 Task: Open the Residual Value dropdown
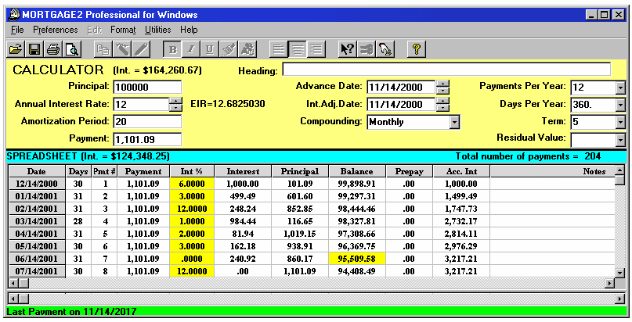[620, 140]
